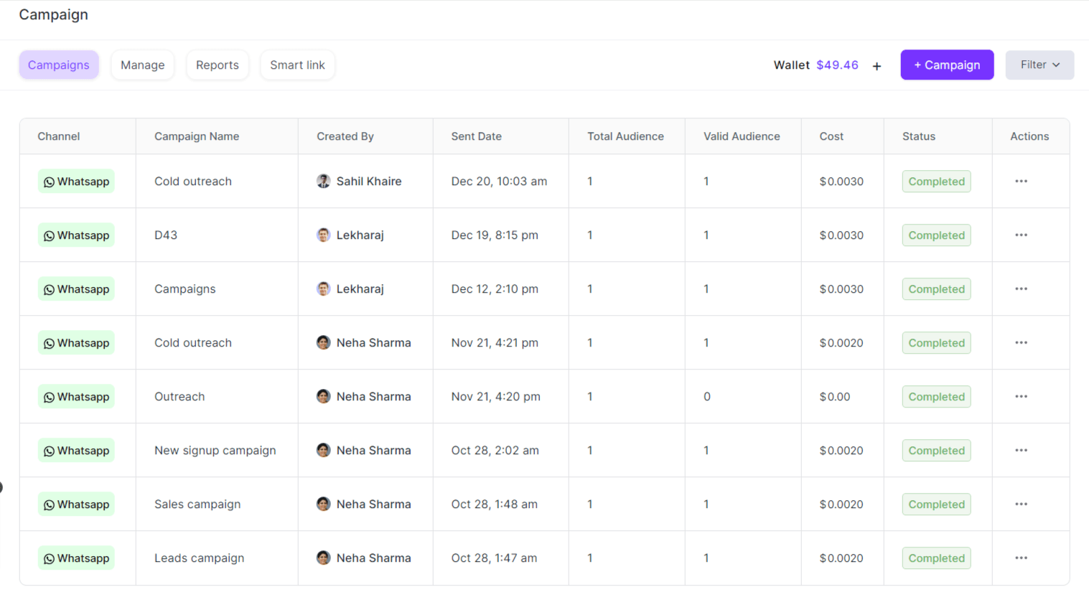The height and width of the screenshot is (592, 1089).
Task: Open the Smart link tab
Action: [297, 65]
